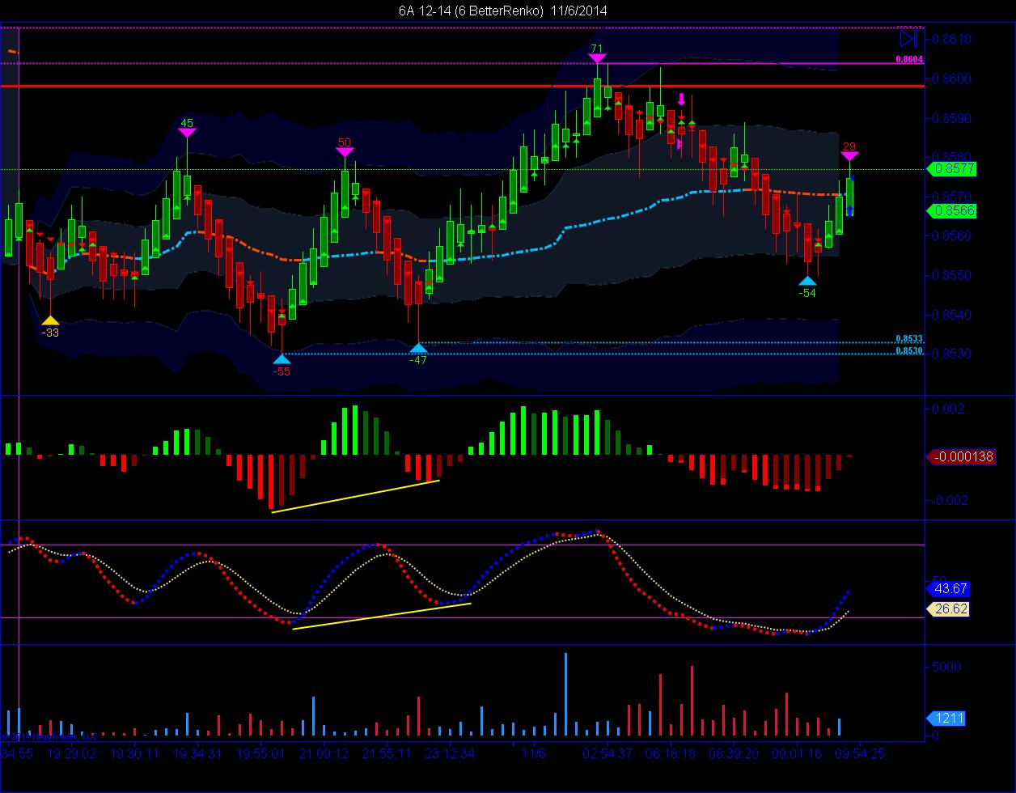Screen dimensions: 1016x793
Task: Click the 26.62 oscillator value marker
Action: tap(948, 609)
